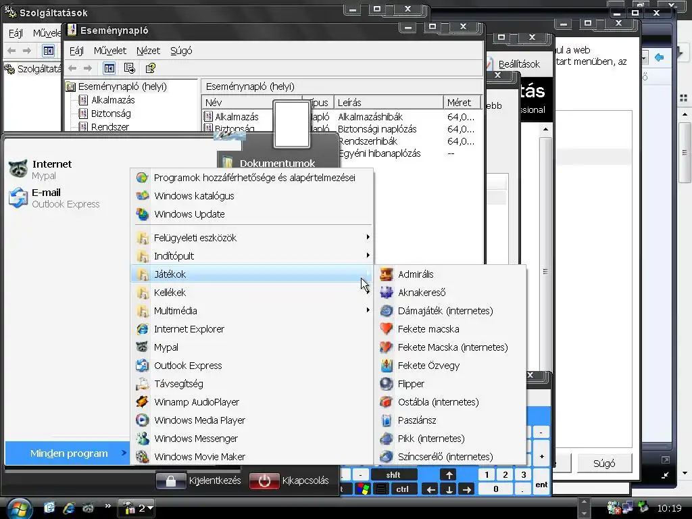Launch Fekete Özvegy spider solitaire
The width and height of the screenshot is (692, 519).
point(450,366)
